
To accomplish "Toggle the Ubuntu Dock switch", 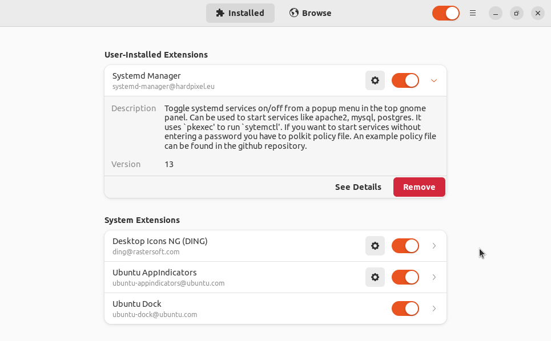I will [x=405, y=308].
